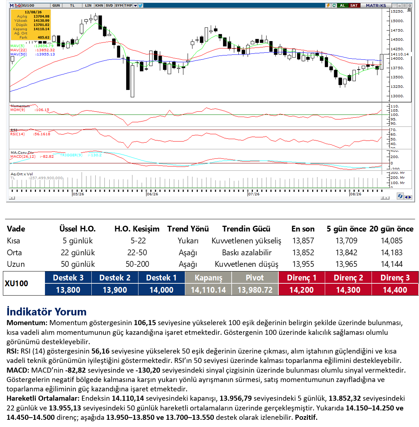Click the XU100 symbol field
The image size is (419, 427).
[x=35, y=5]
